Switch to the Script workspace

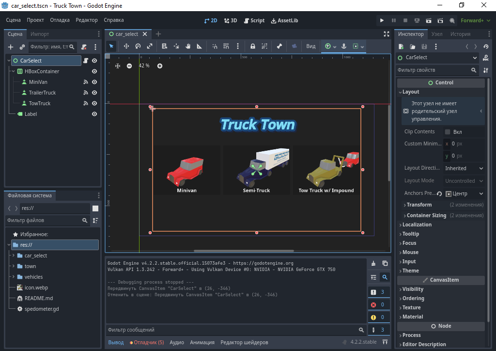click(254, 20)
